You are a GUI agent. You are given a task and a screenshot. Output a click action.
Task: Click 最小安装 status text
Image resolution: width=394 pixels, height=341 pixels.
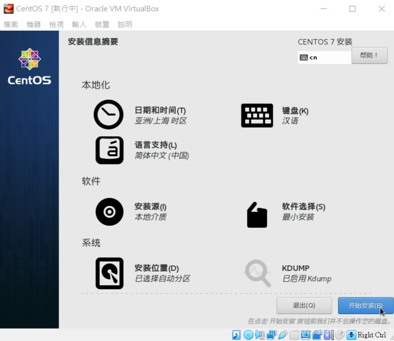point(298,217)
